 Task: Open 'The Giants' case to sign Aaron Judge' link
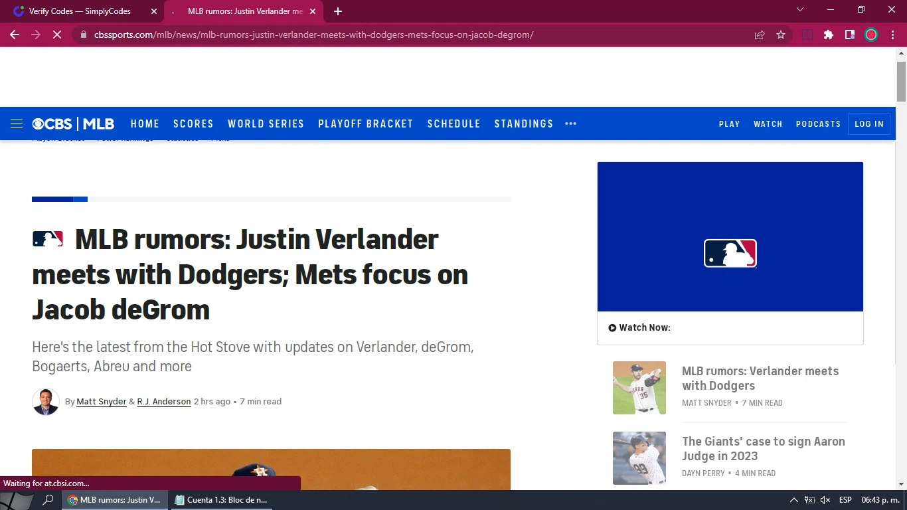[x=764, y=449]
